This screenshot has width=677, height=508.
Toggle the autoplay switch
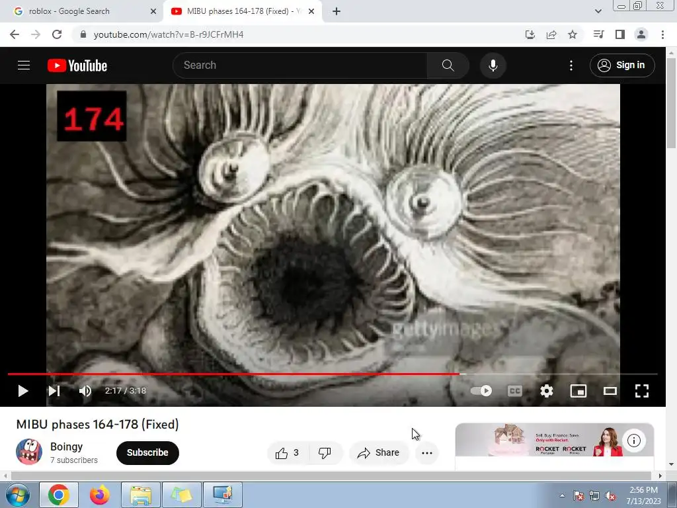[481, 391]
